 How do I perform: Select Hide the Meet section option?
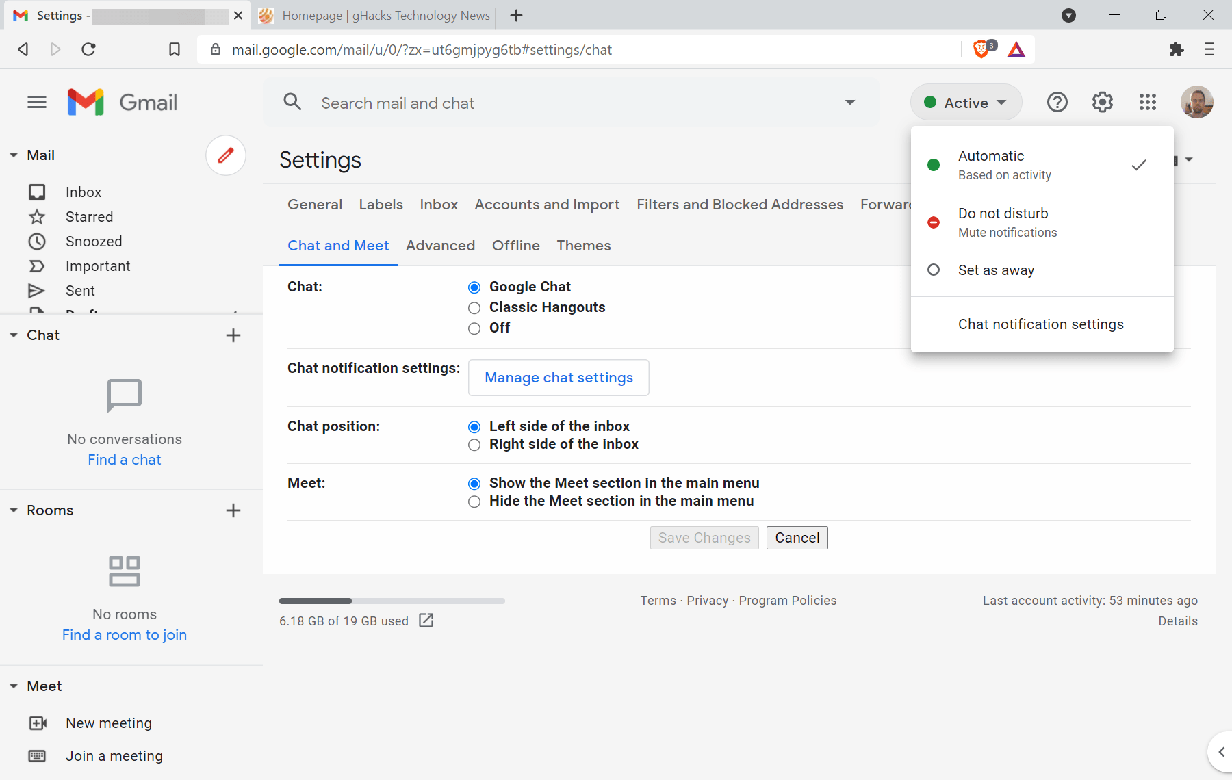coord(474,502)
